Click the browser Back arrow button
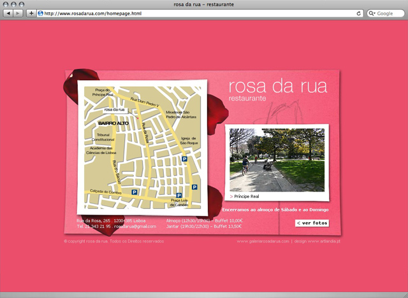This screenshot has height=298, width=408. click(8, 13)
